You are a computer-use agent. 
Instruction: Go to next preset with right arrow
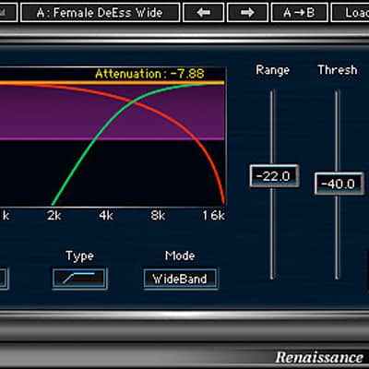(247, 13)
